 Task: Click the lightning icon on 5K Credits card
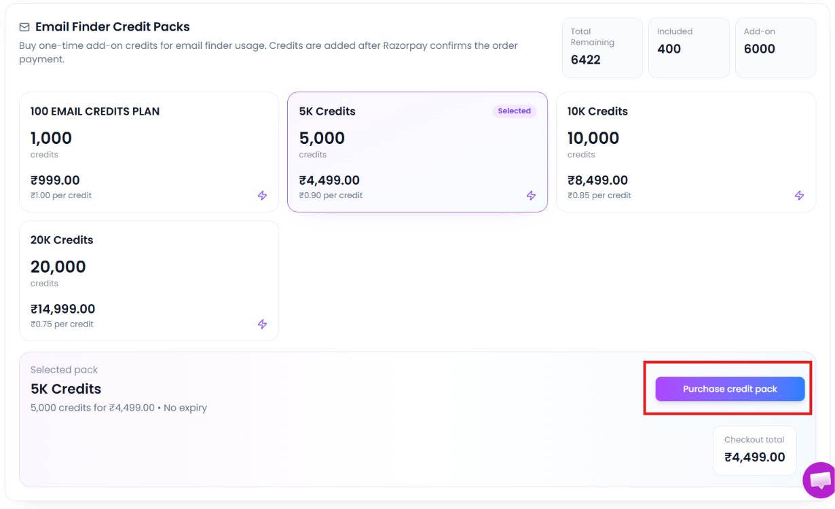tap(531, 195)
